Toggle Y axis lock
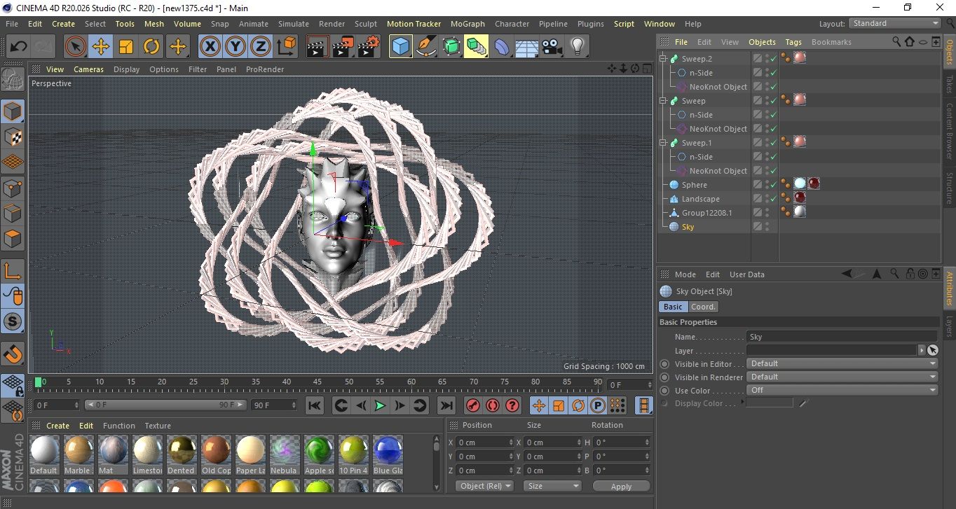This screenshot has height=509, width=956. [235, 47]
